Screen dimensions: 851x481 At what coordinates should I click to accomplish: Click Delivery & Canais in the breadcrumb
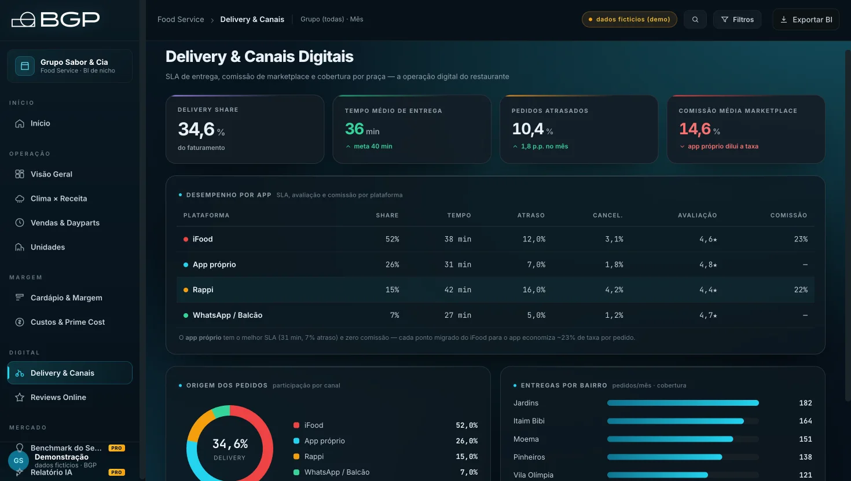pos(252,20)
